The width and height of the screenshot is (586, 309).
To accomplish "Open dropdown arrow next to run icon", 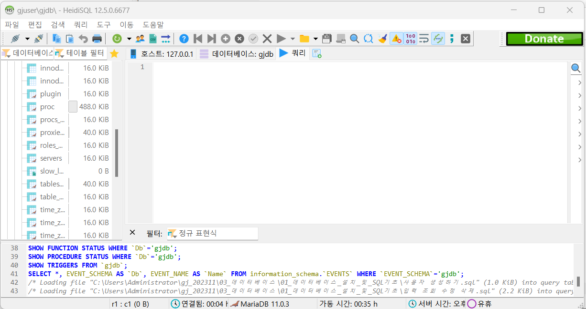I will pyautogui.click(x=293, y=39).
